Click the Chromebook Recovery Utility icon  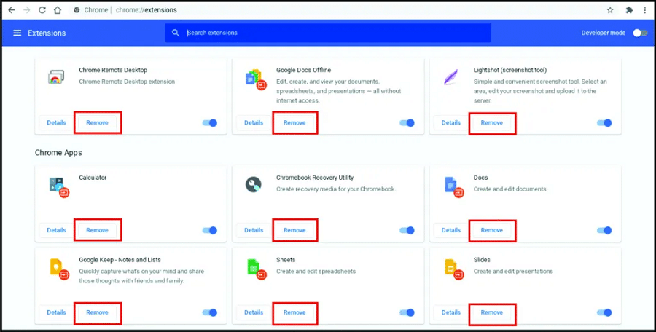click(254, 184)
